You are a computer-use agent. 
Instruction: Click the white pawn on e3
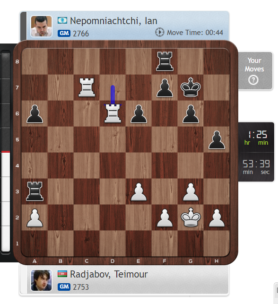coord(139,192)
